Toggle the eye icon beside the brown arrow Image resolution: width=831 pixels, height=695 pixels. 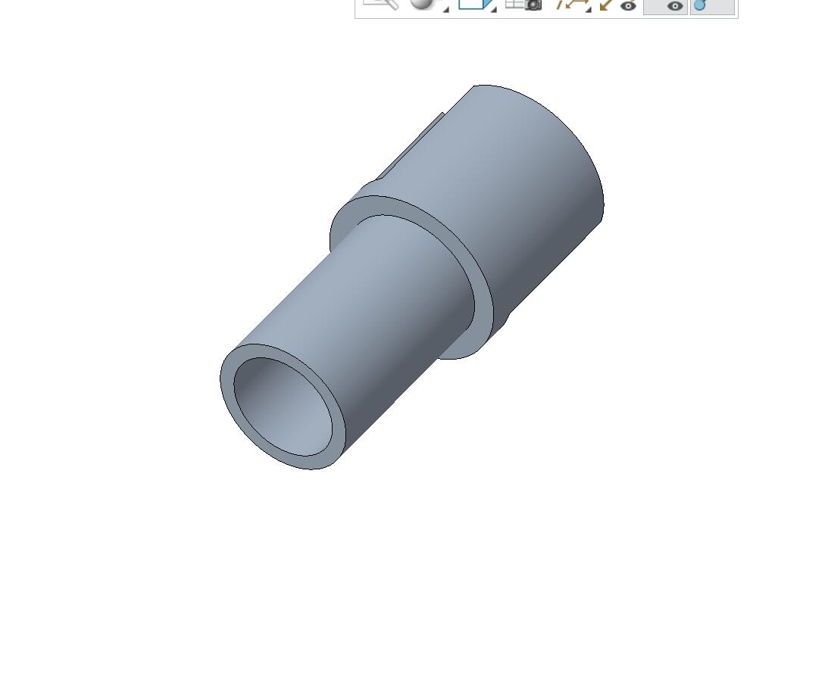click(x=628, y=6)
